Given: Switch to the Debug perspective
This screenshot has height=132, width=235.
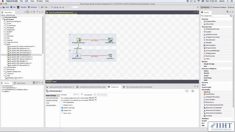Looking at the screenshot, I should [231, 7].
